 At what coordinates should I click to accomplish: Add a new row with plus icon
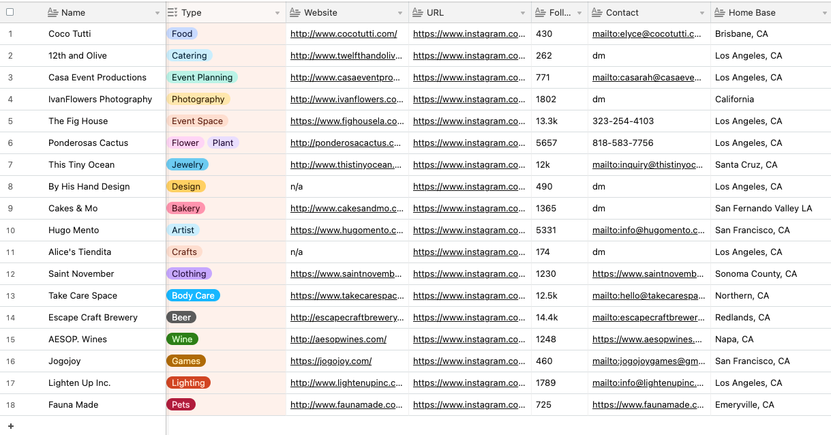10,426
